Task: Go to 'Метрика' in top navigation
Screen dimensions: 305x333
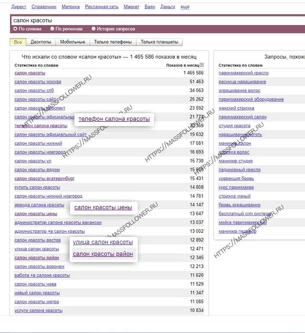Action: tap(71, 7)
